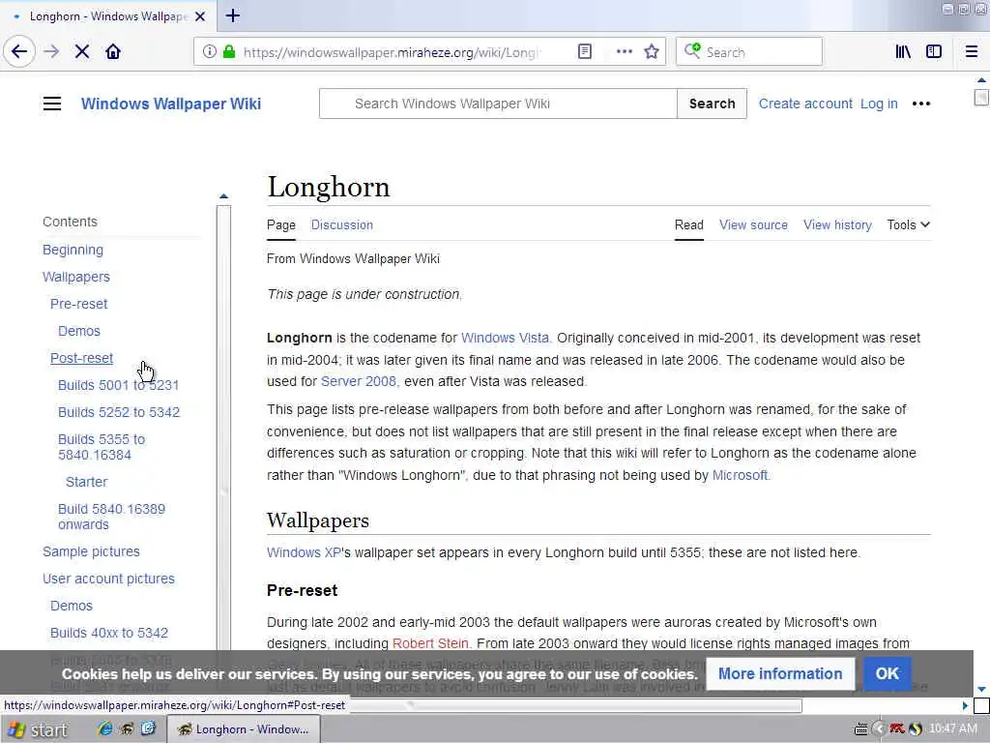990x743 pixels.
Task: Click page vertical scrollbar down arrow
Action: pyautogui.click(x=981, y=689)
